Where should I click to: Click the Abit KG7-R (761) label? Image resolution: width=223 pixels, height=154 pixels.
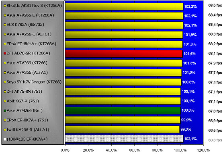click(x=23, y=101)
